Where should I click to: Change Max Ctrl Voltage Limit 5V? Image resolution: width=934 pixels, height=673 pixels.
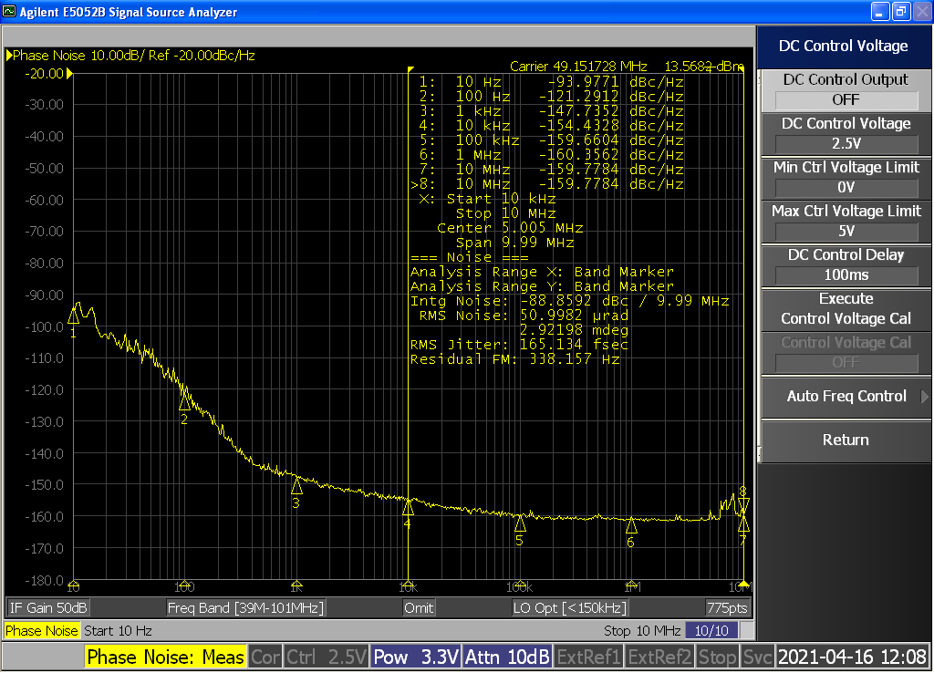click(845, 231)
